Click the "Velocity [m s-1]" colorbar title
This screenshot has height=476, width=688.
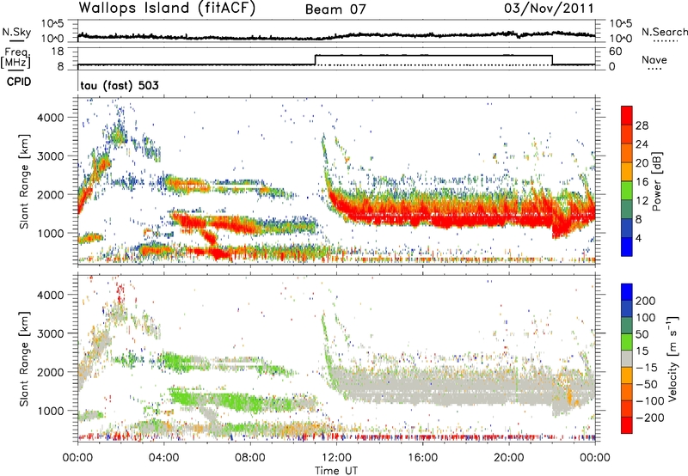click(x=673, y=358)
